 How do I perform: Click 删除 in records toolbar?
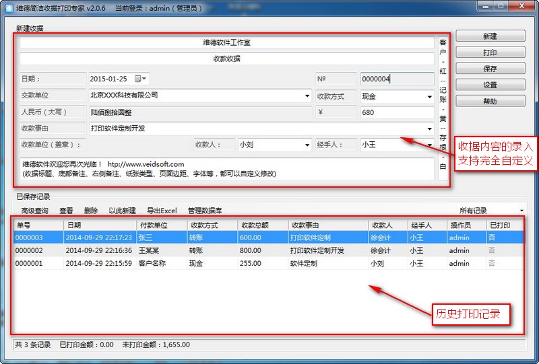click(x=91, y=211)
